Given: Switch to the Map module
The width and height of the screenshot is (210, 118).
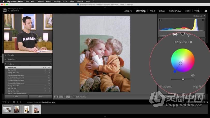Looking at the screenshot, I should [152, 11].
